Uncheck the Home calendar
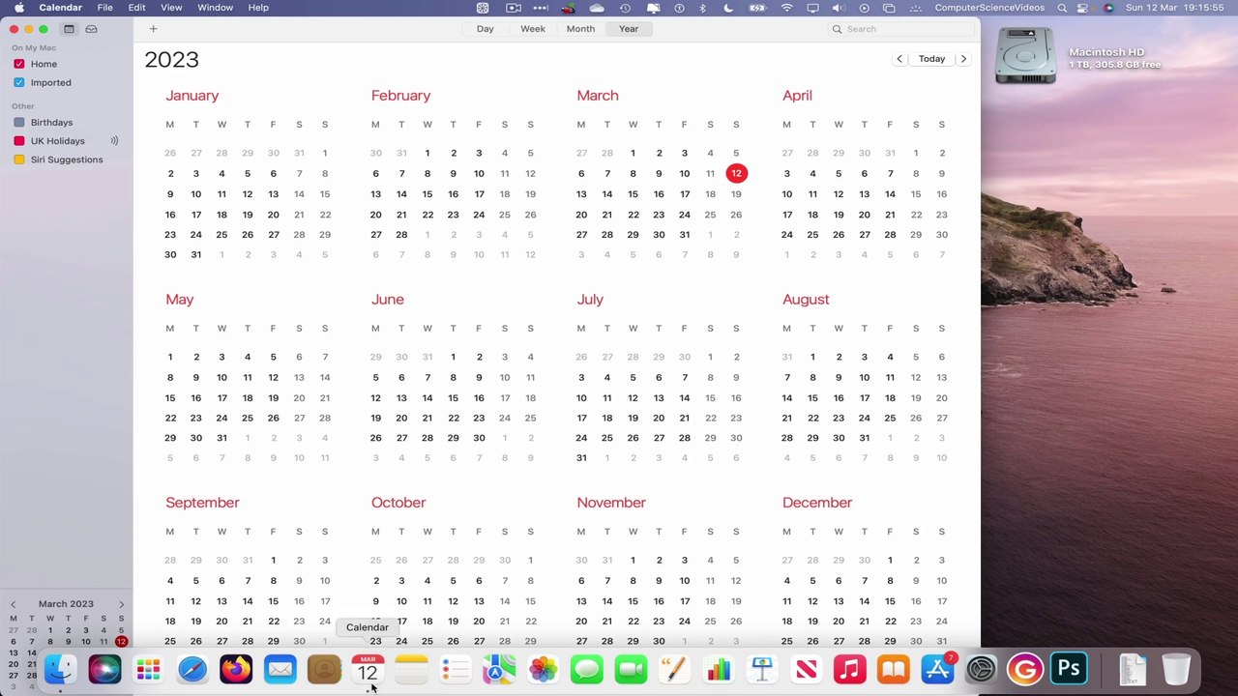This screenshot has width=1238, height=696. click(19, 64)
